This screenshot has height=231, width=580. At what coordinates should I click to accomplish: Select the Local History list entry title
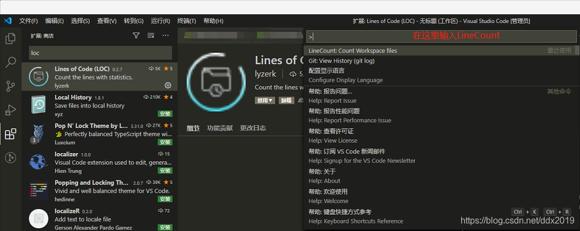coord(73,97)
